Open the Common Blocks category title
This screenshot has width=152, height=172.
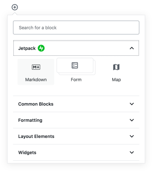pyautogui.click(x=36, y=104)
